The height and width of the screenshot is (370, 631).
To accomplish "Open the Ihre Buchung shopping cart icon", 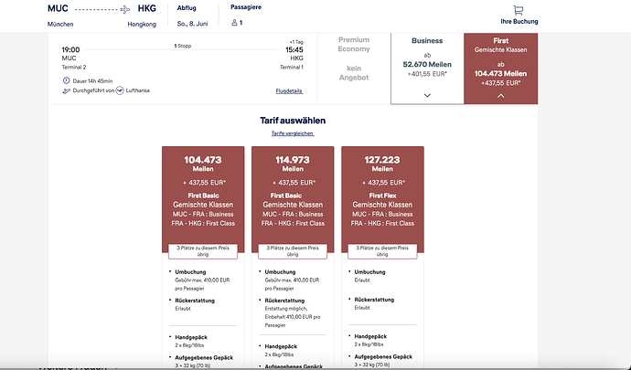I will tap(519, 10).
